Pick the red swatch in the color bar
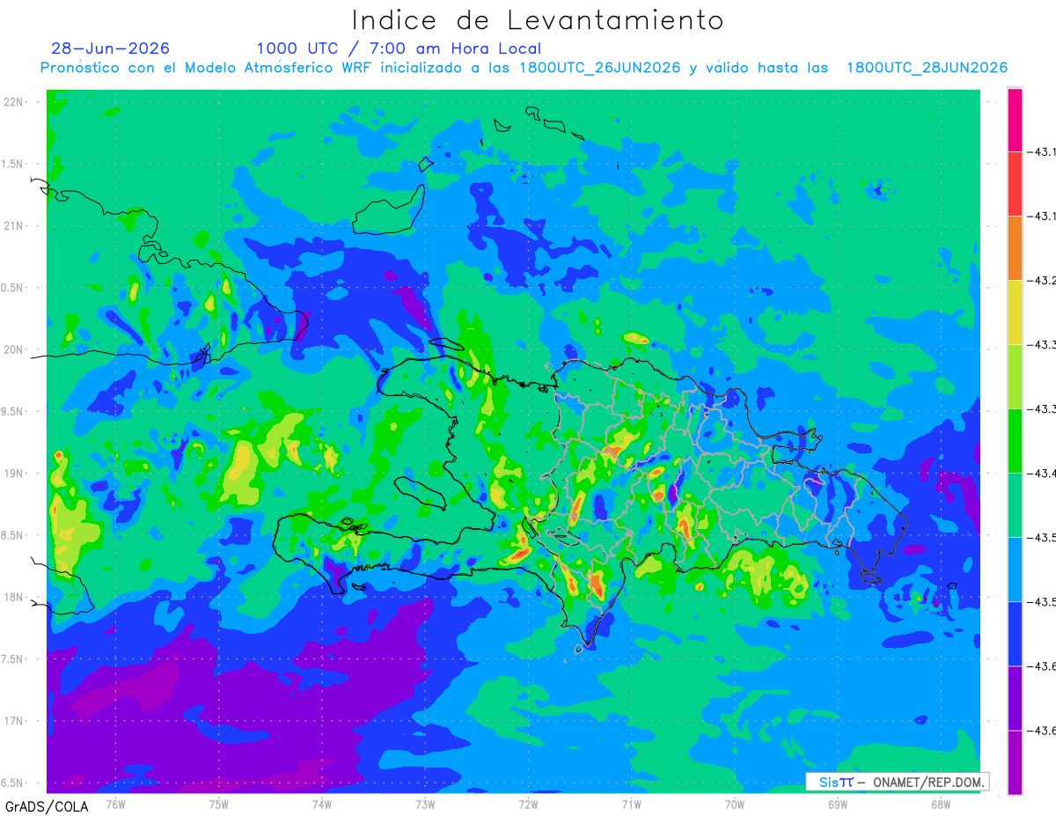Viewport: 1056px width, 816px height. [1015, 184]
